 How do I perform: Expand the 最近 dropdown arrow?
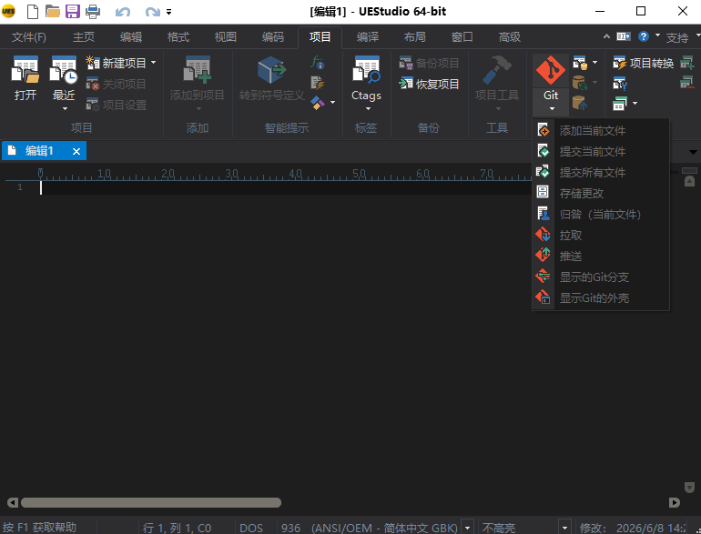point(65,108)
